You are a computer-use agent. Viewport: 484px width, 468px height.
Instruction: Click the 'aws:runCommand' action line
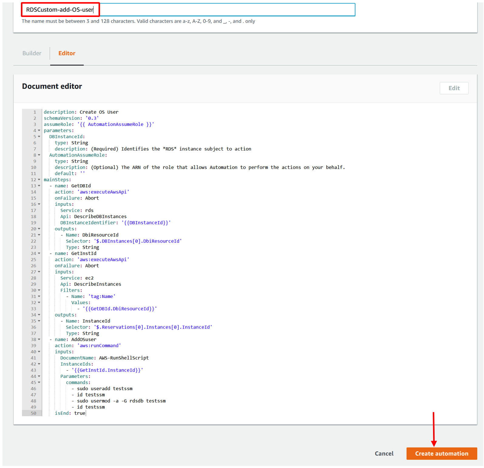[x=88, y=346]
